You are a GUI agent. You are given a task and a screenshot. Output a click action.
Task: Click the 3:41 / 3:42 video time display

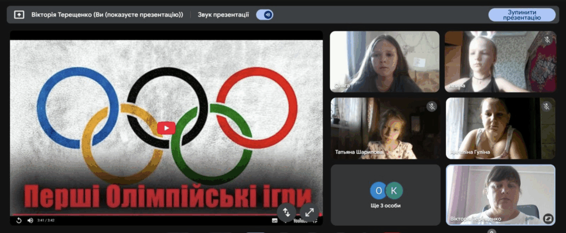45,220
